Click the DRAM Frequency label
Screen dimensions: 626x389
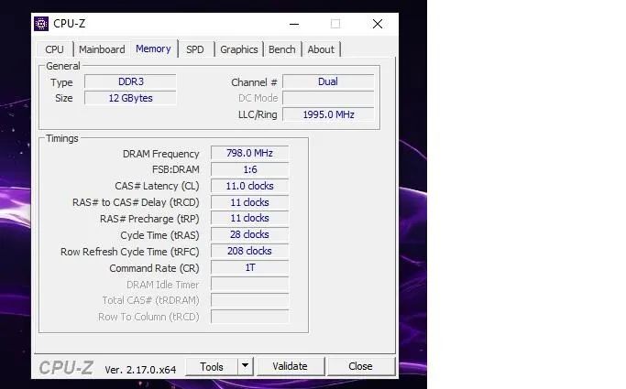click(160, 154)
